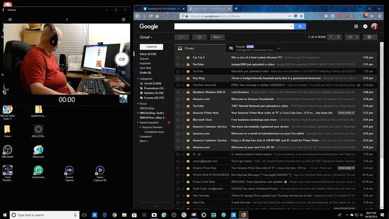The image size is (389, 219).
Task: Open the Starred folder link
Action: click(x=144, y=59)
